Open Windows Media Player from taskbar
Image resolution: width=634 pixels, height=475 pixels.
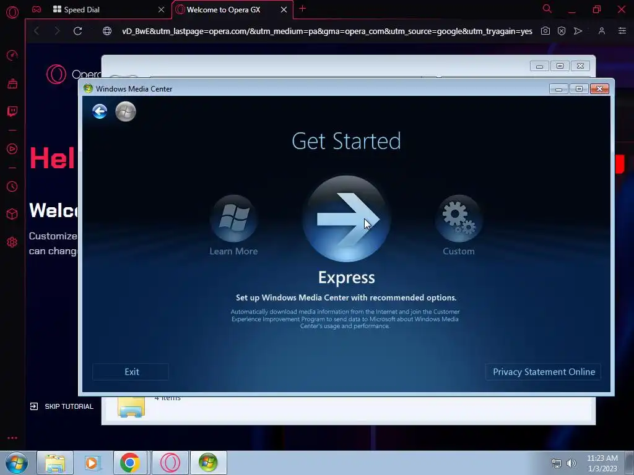pos(92,463)
